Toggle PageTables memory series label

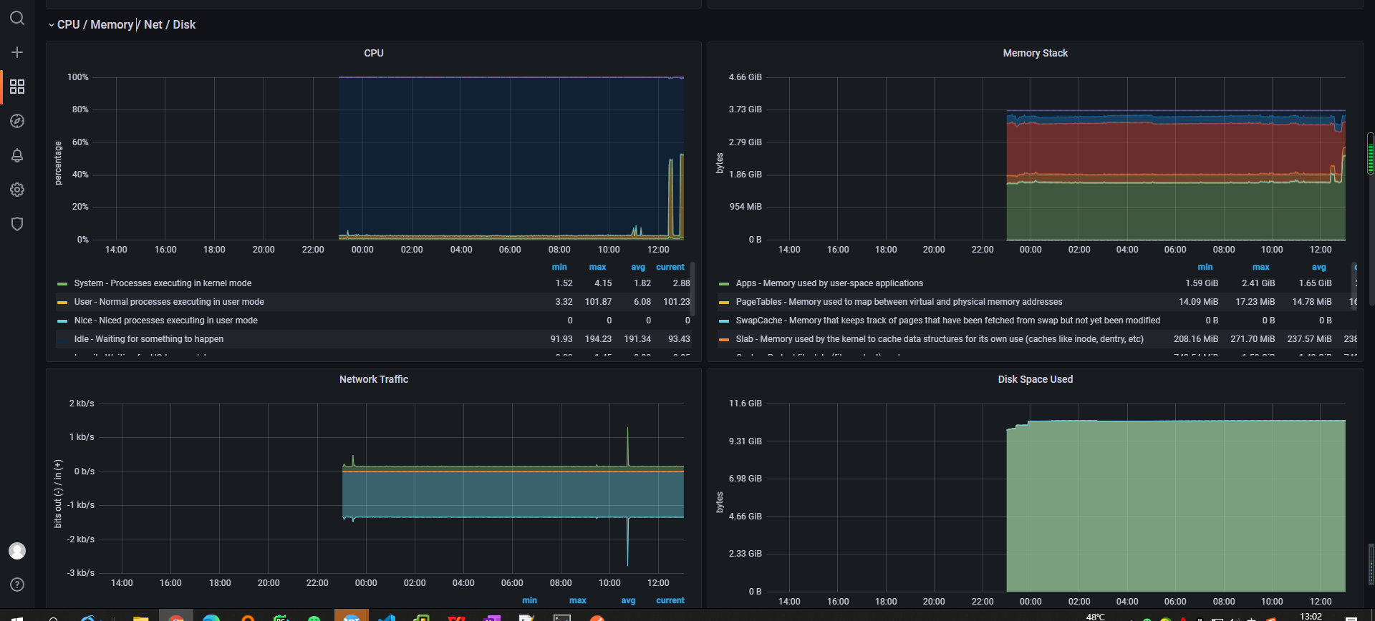click(x=899, y=302)
